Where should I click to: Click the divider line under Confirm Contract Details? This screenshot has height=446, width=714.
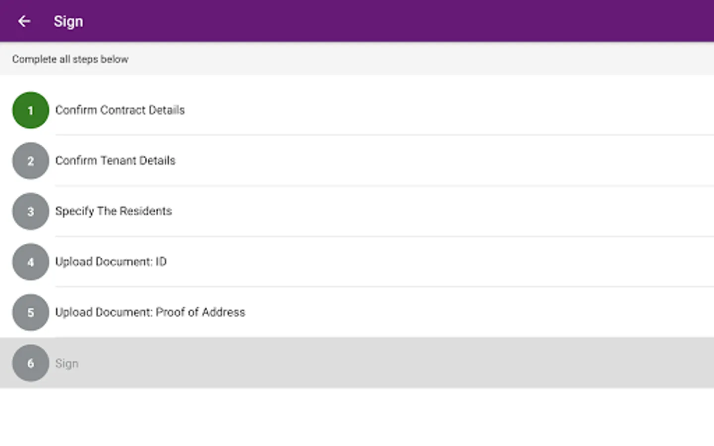(384, 135)
